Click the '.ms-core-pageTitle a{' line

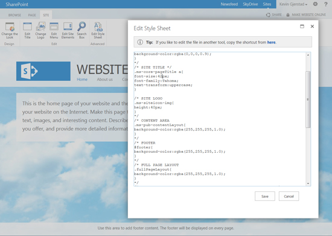pos(159,72)
